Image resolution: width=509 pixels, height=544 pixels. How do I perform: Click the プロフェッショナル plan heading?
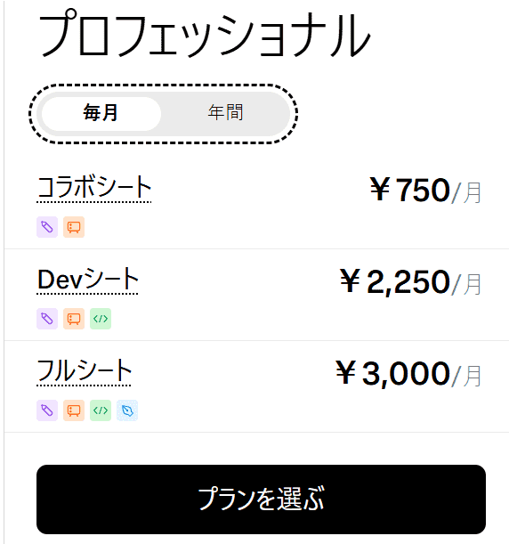pos(205,35)
